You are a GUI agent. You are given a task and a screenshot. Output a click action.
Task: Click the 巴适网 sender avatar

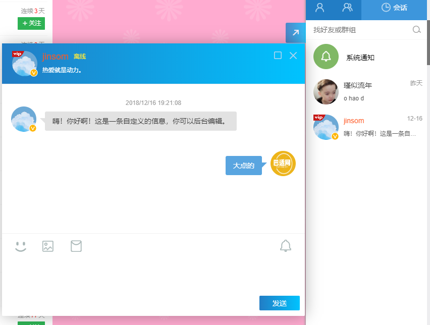click(283, 164)
